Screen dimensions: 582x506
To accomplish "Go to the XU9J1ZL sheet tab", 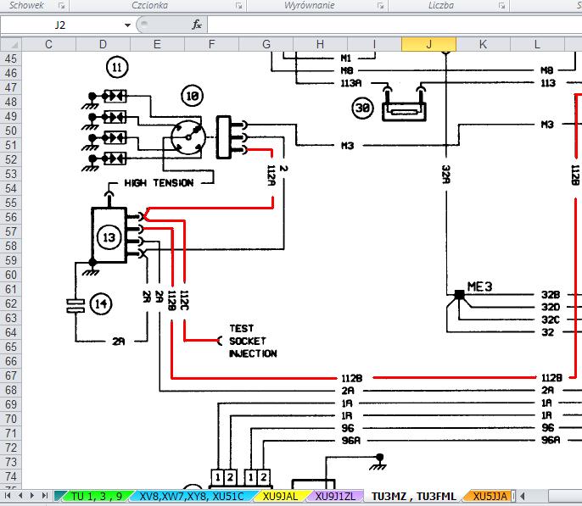I will click(x=335, y=497).
